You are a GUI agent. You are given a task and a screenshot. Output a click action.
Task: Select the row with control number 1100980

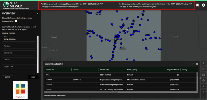click(120, 80)
